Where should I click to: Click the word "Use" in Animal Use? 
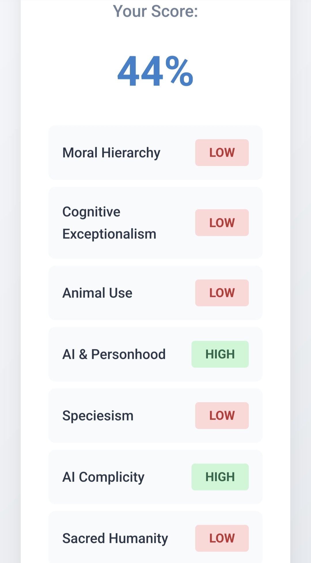tap(121, 293)
